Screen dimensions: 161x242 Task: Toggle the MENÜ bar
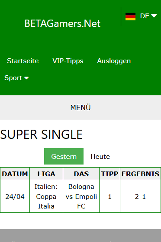tap(80, 108)
